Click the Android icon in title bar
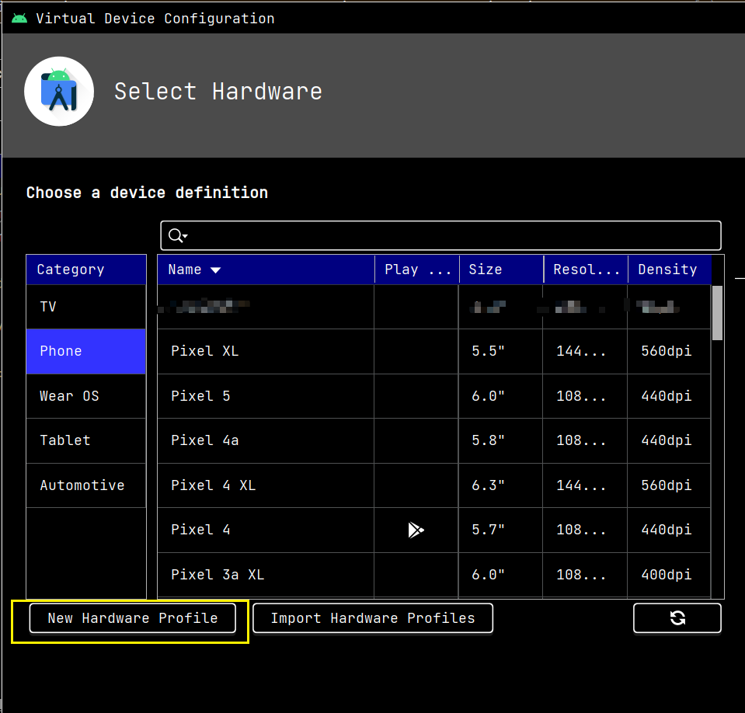This screenshot has width=745, height=713. pyautogui.click(x=19, y=19)
